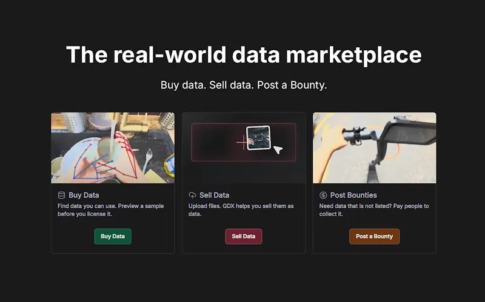Click the image thumbnail inside the upload illustration
485x302 pixels.
pyautogui.click(x=258, y=138)
